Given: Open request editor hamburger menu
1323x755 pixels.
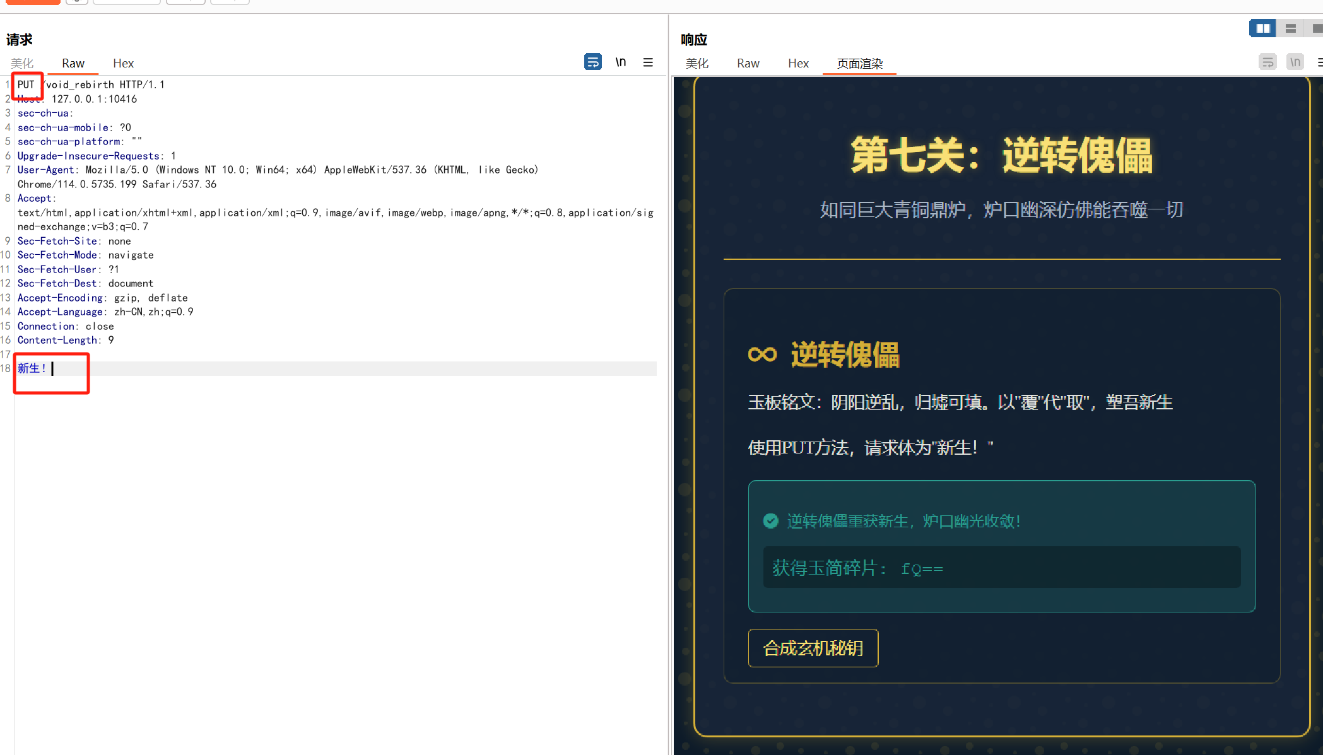Looking at the screenshot, I should pos(648,62).
